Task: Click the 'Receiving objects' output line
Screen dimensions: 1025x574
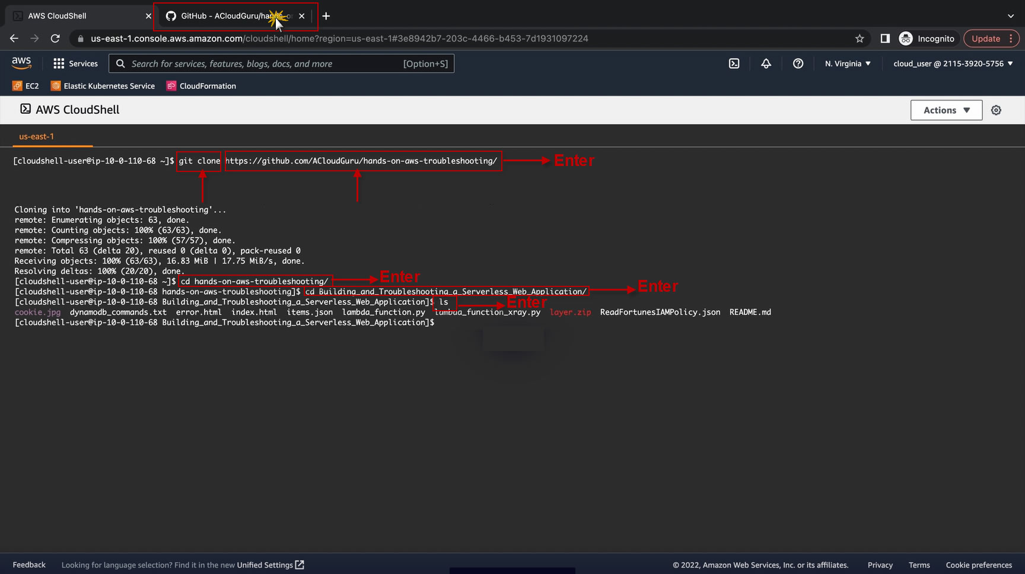Action: coord(160,261)
